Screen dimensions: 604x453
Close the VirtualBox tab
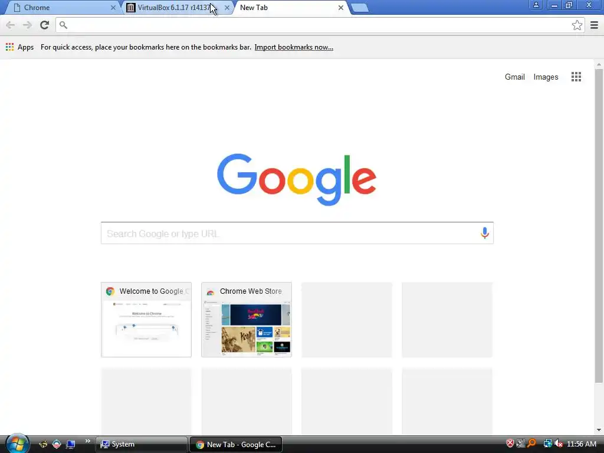coord(227,8)
